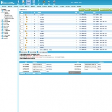
Task: Open the second item in the secondary menu bar
Action: [10, 6]
